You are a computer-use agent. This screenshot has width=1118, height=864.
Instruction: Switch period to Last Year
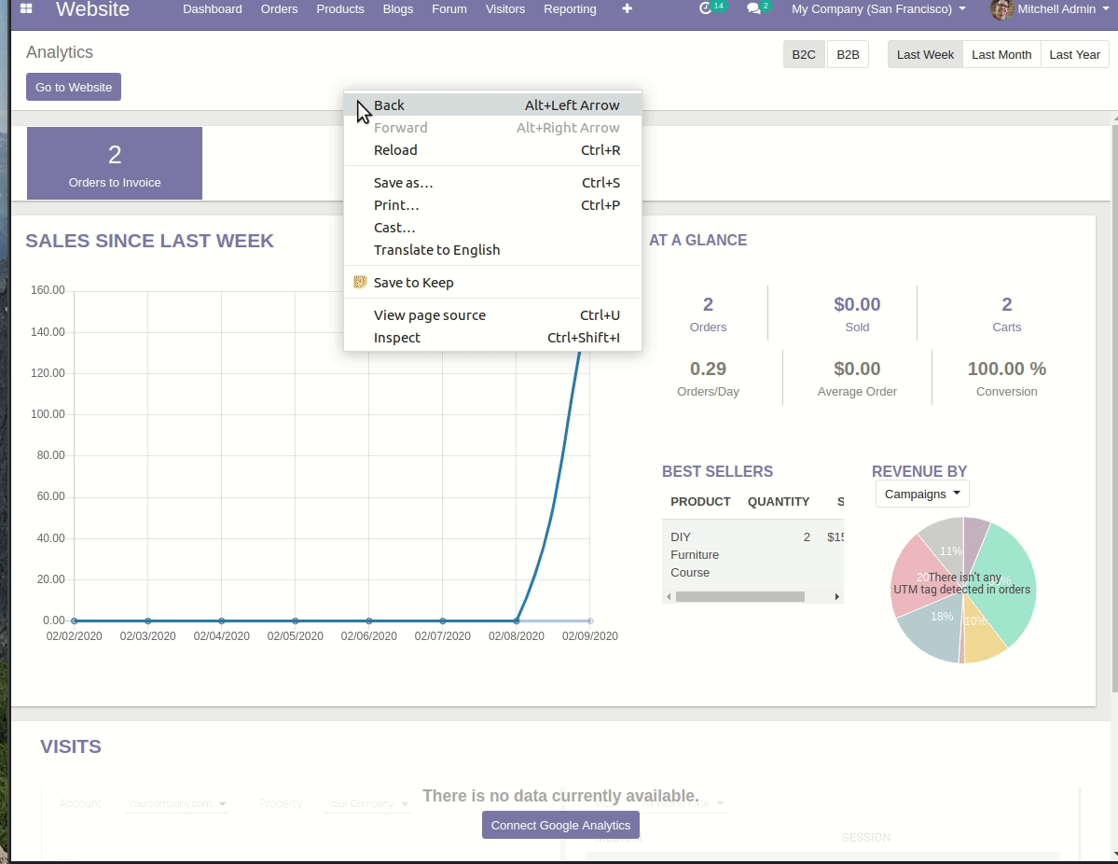click(1074, 54)
